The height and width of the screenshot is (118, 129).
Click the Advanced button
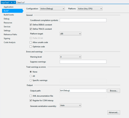point(114,112)
